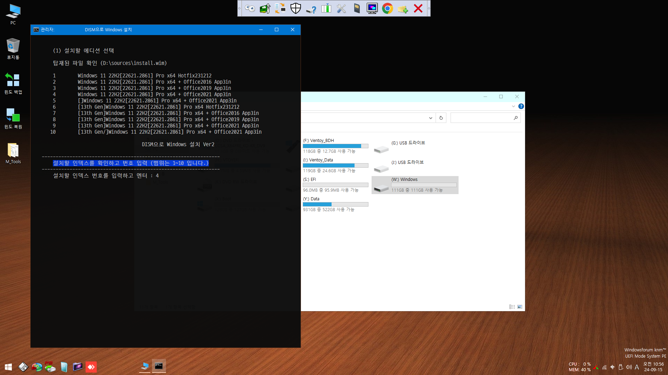Viewport: 668px width, 375px height.
Task: Click the highlighted 설치할 인덱스를 확인하고 line
Action: (131, 163)
